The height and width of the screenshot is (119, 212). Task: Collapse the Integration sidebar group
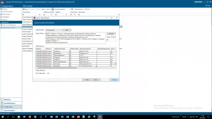point(21,22)
